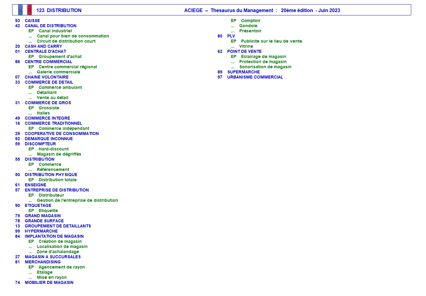Screen dimensions: 426x296
Task: Click the HYPERMARCHE term
Action: pyautogui.click(x=41, y=231)
